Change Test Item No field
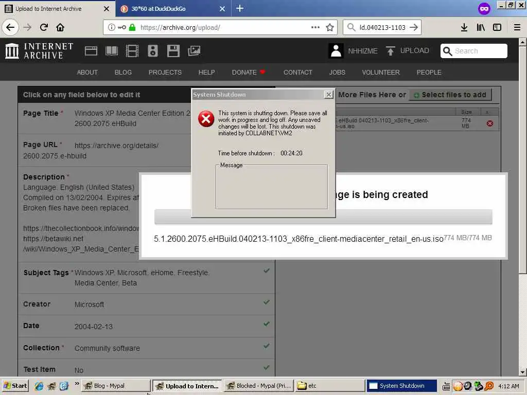 coord(147,369)
